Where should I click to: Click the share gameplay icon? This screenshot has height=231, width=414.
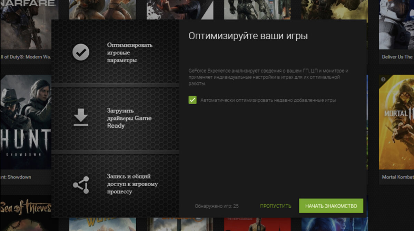point(81,185)
